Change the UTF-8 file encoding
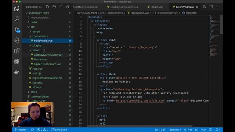The height and width of the screenshot is (132, 235). click(188, 130)
